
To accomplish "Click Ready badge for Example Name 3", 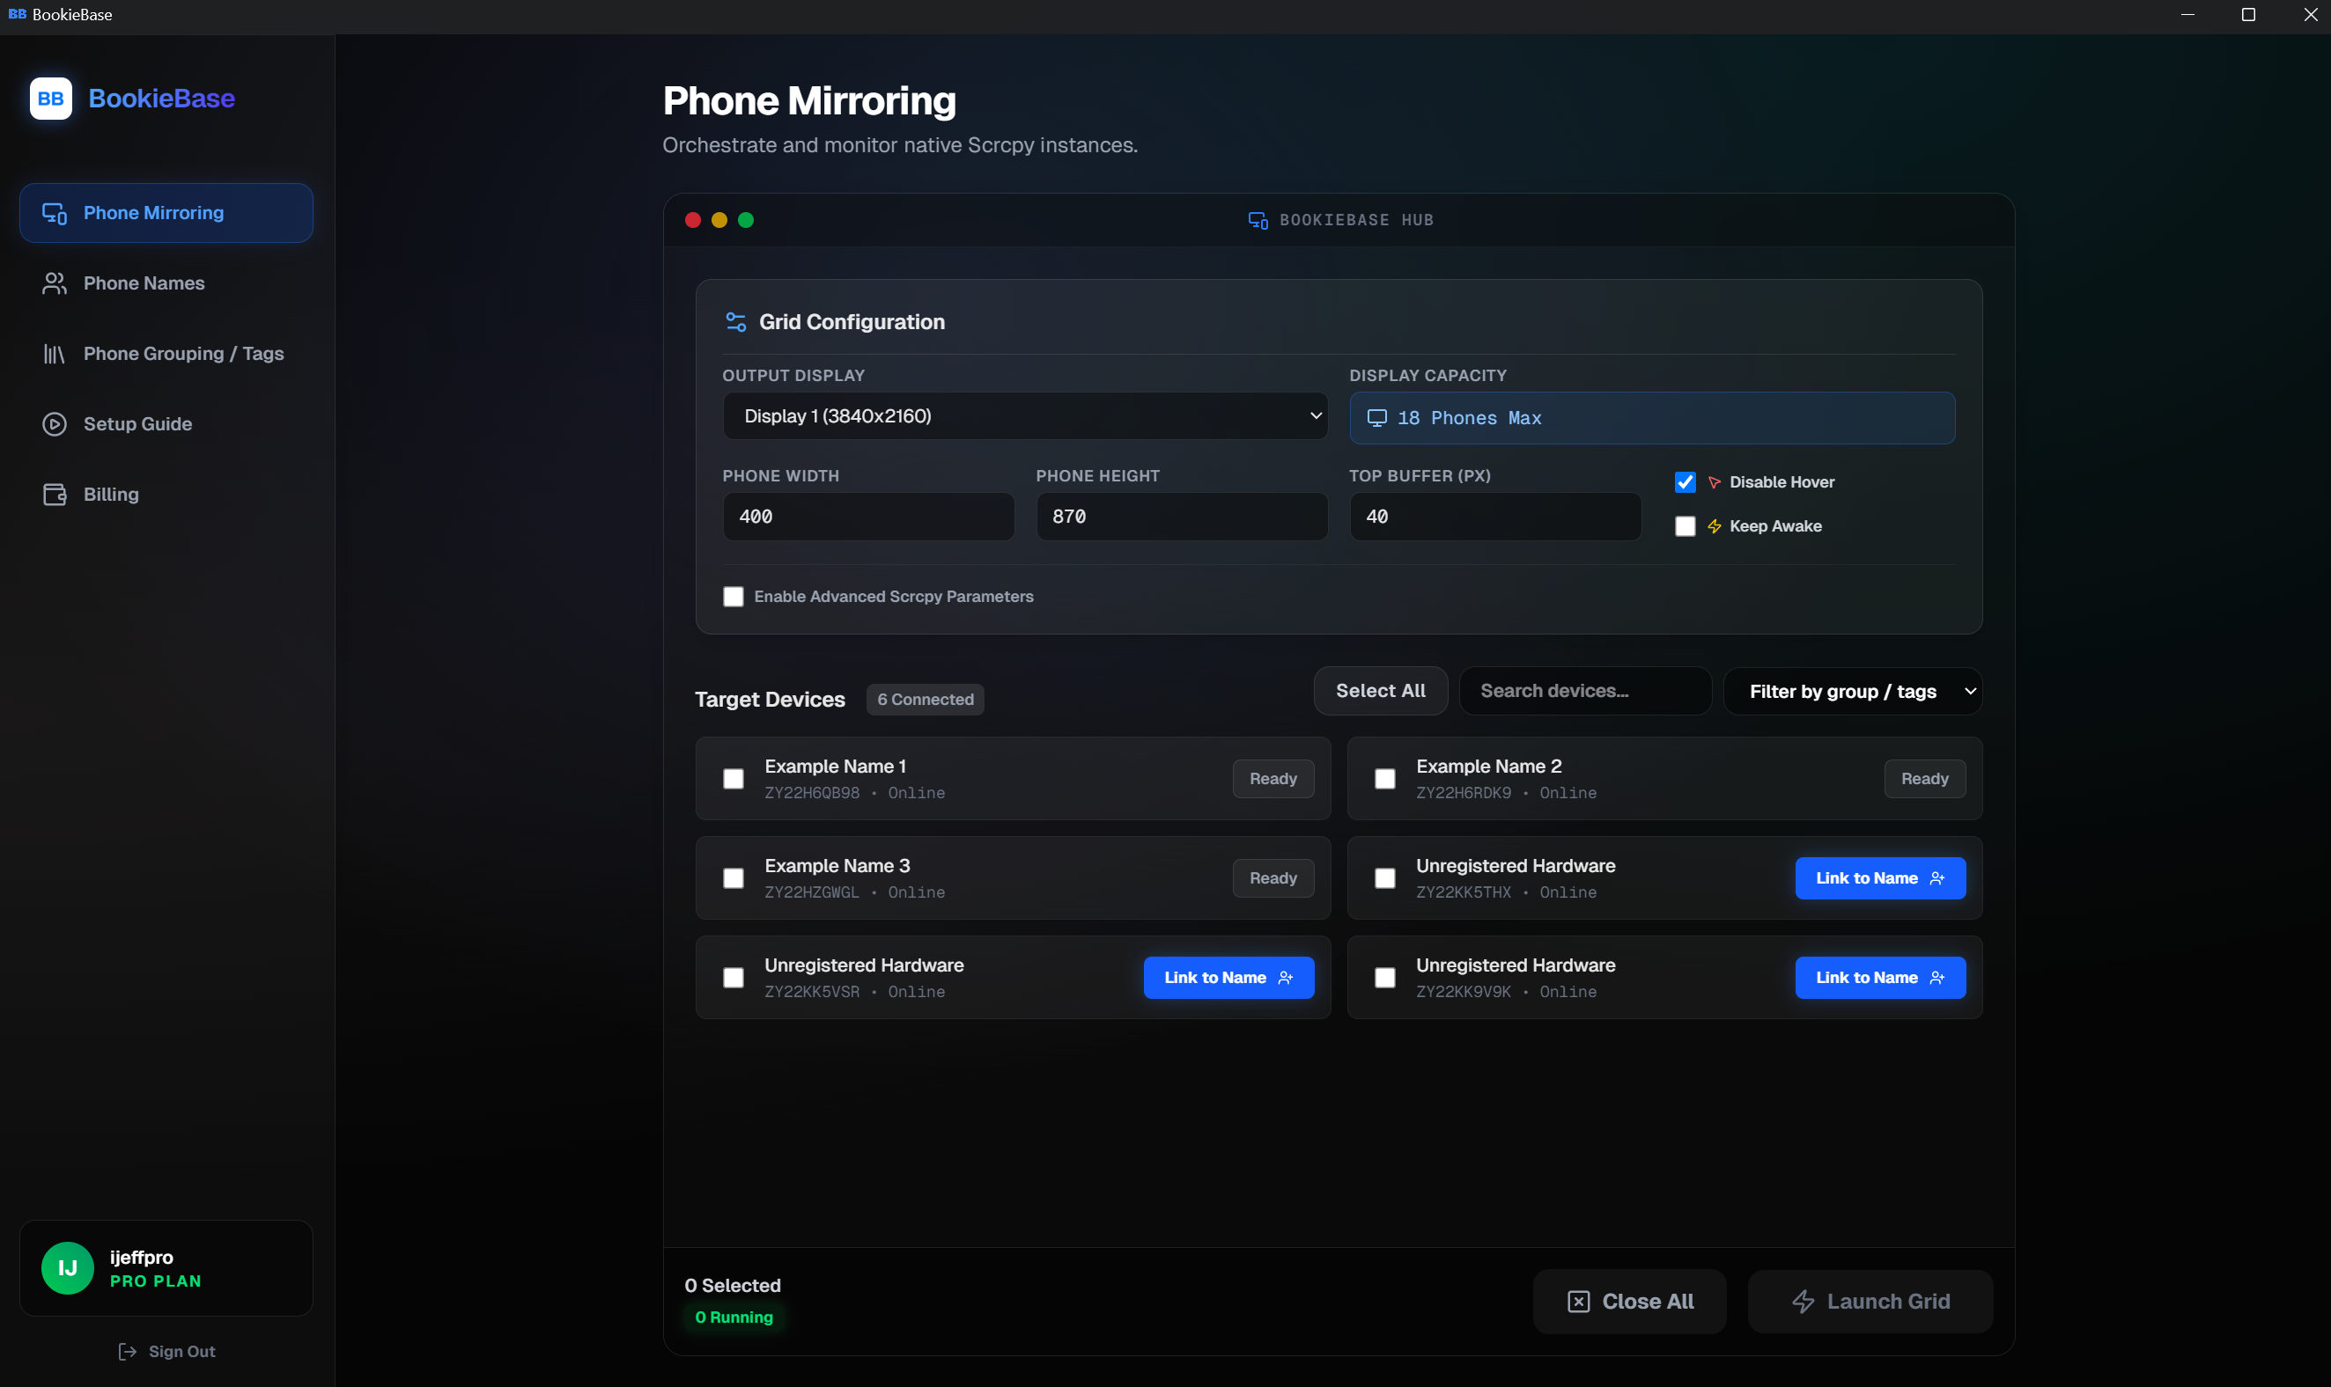I will pyautogui.click(x=1273, y=878).
